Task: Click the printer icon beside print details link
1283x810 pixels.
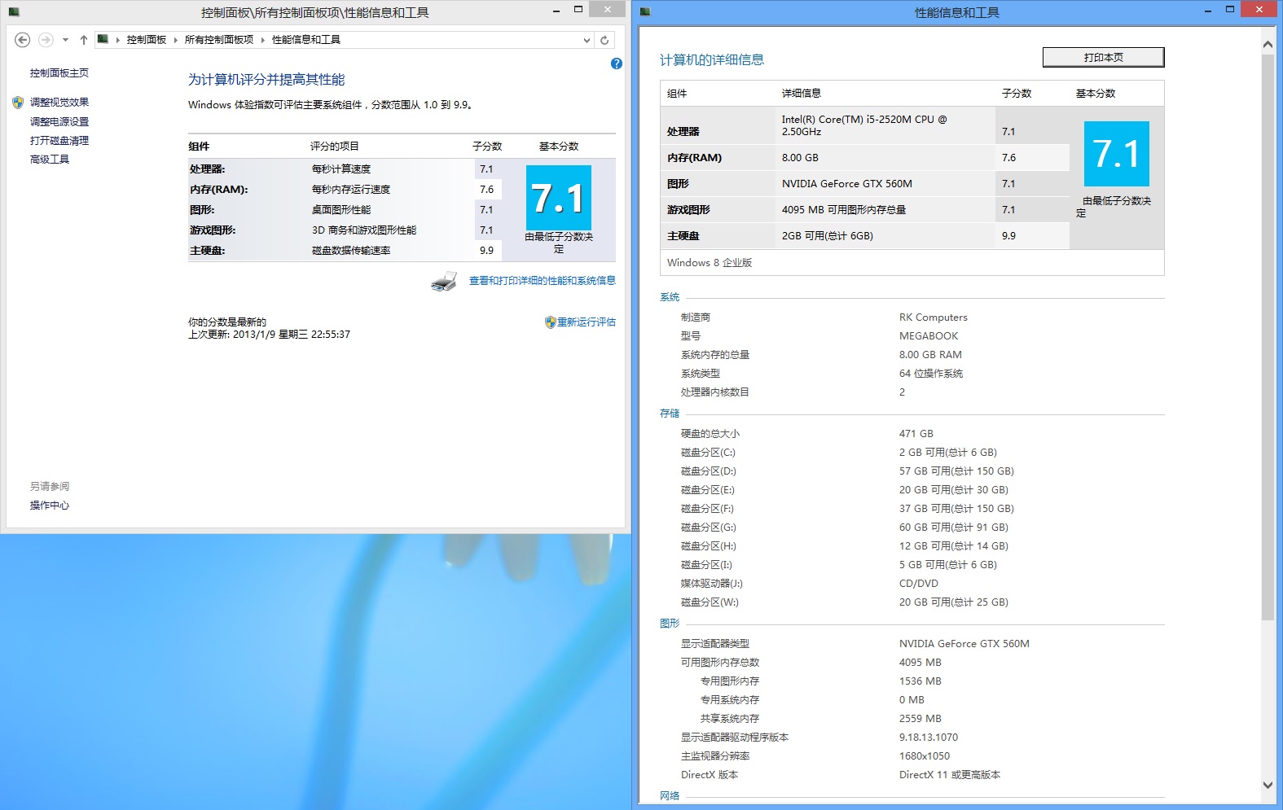Action: (x=444, y=282)
